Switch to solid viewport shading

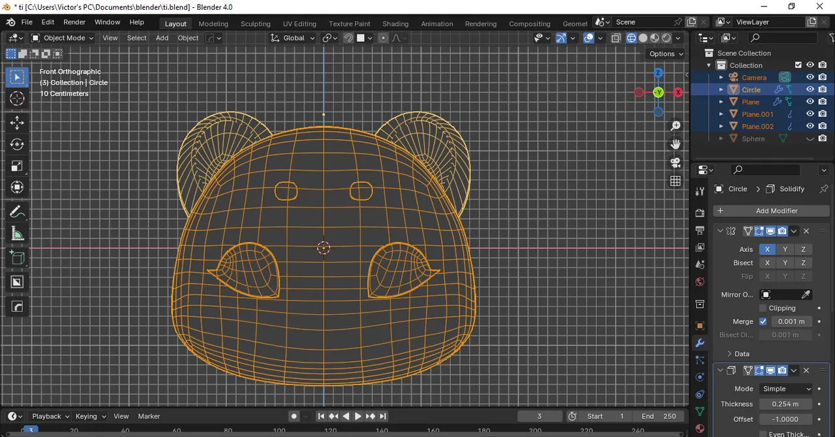coord(643,38)
